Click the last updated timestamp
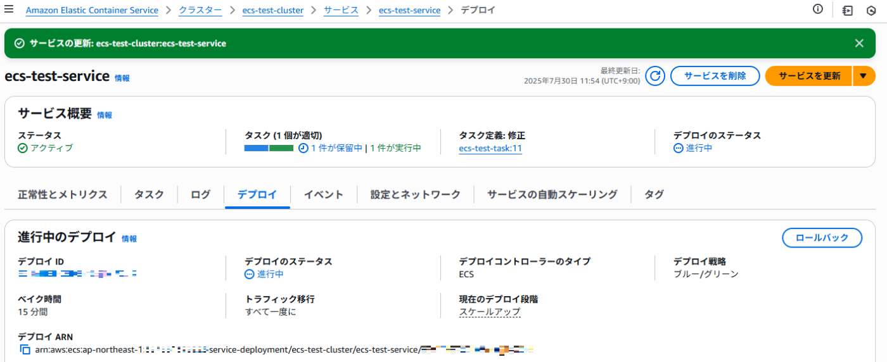887x362 pixels. pos(582,81)
